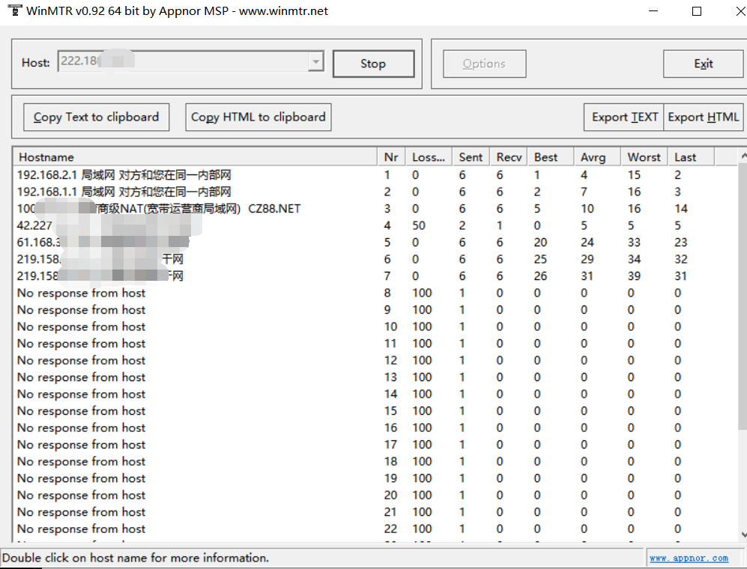Maximize the WinMTR window
This screenshot has width=747, height=569.
point(696,11)
